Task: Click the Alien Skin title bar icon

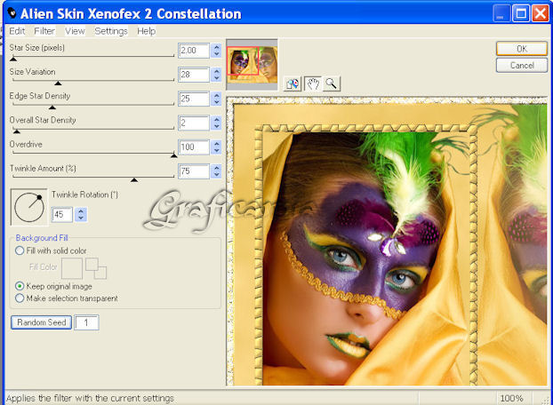Action: 12,13
